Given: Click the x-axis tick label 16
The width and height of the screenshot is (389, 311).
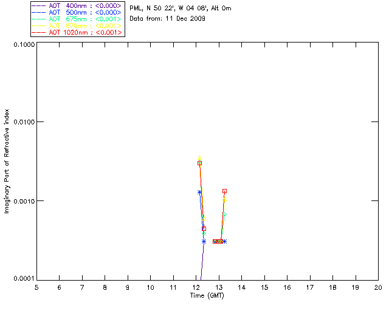Looking at the screenshot, I should [x=287, y=287].
